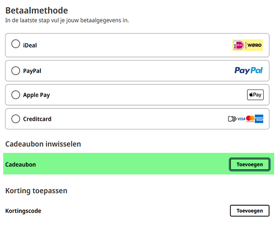Screen dimensions: 276x230
Task: Select the iDeal radio button
Action: (16, 45)
